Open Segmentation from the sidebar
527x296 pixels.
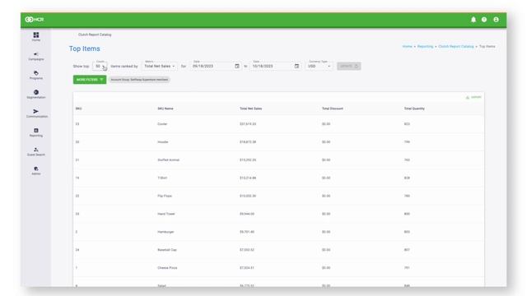(x=36, y=95)
